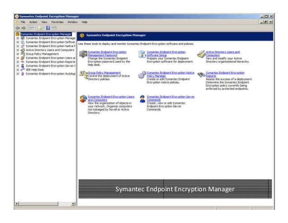Open the Window menu
Image resolution: width=288 pixels, height=223 pixels.
click(73, 22)
